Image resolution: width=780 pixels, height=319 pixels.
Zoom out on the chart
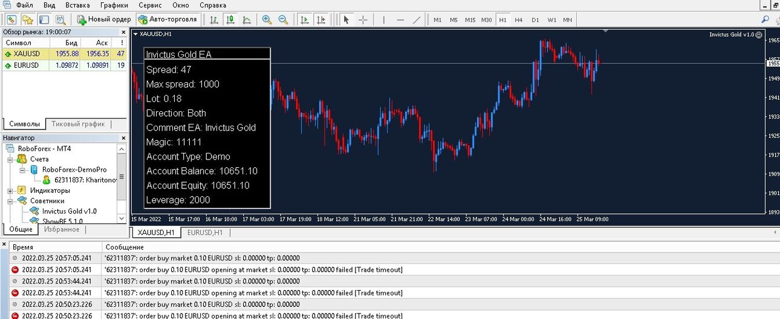click(x=283, y=19)
